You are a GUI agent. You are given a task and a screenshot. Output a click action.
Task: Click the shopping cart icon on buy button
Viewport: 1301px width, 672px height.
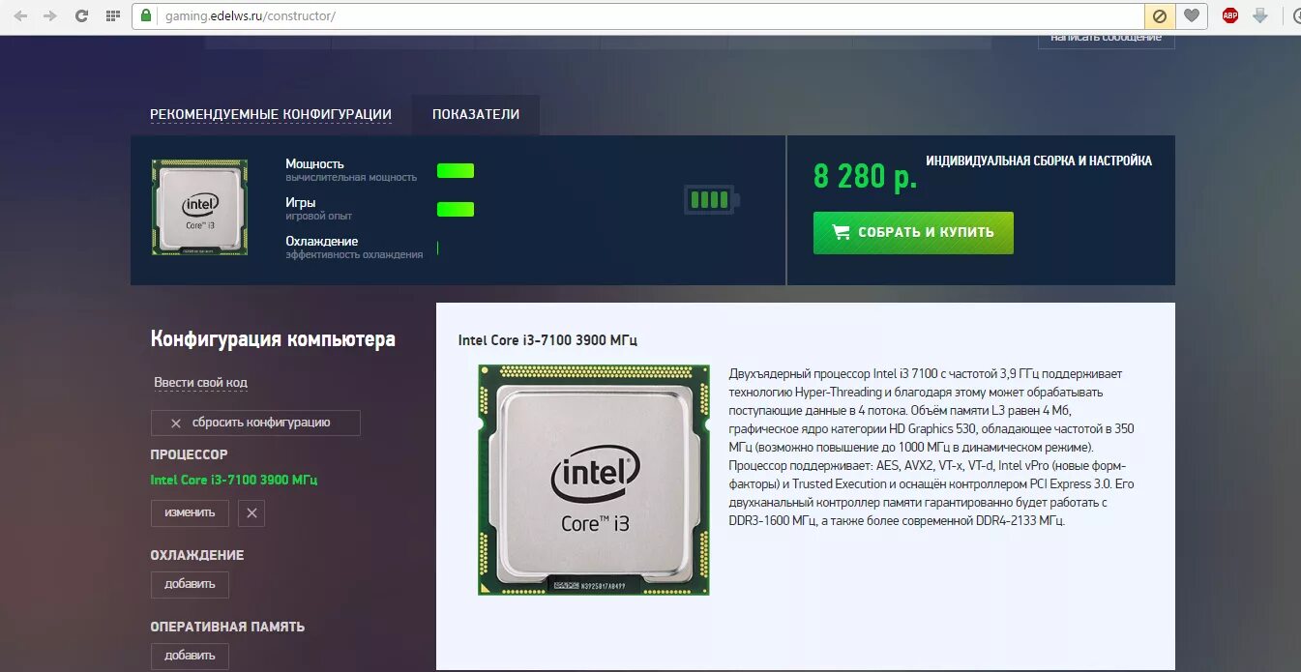click(x=841, y=232)
